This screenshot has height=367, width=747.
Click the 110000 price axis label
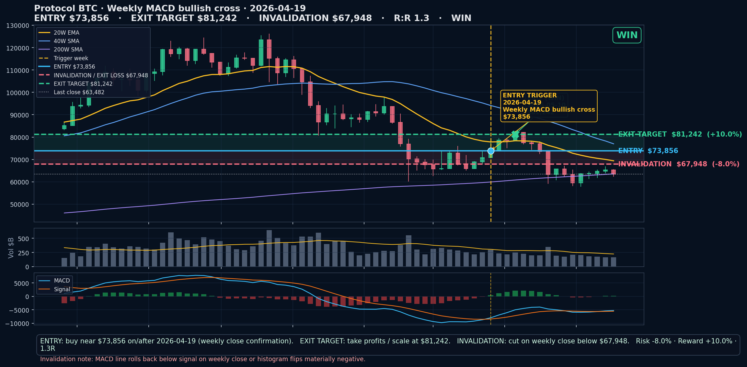(17, 70)
